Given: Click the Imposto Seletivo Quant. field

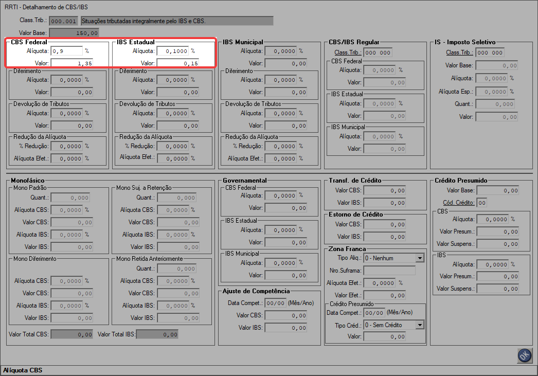Looking at the screenshot, I should (495, 104).
